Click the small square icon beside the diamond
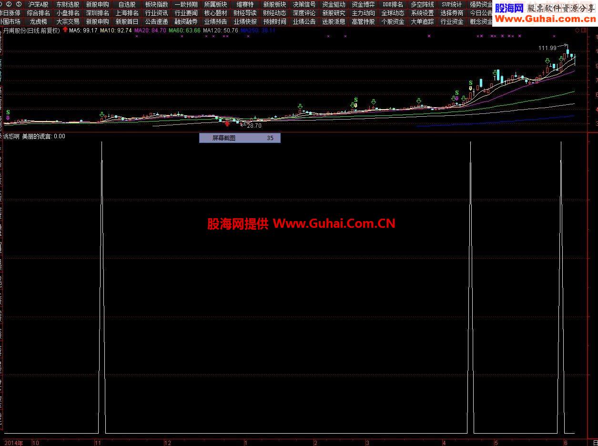598x446 pixels. 583,30
